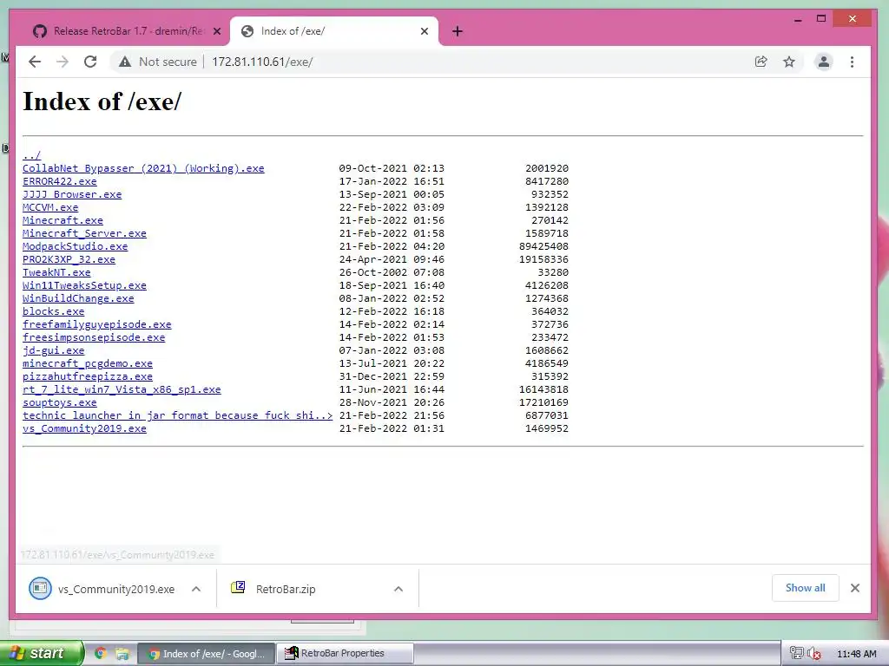Click file size 89425408 for ModpackStudio.exe

(x=543, y=246)
